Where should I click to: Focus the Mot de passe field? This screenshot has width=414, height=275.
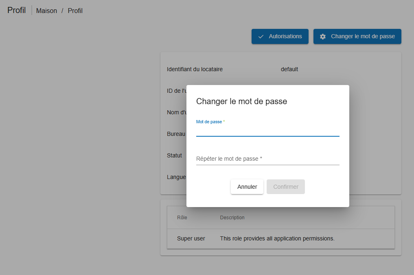click(267, 131)
